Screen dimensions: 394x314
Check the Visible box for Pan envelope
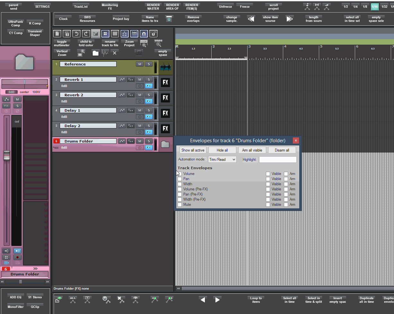(x=268, y=179)
